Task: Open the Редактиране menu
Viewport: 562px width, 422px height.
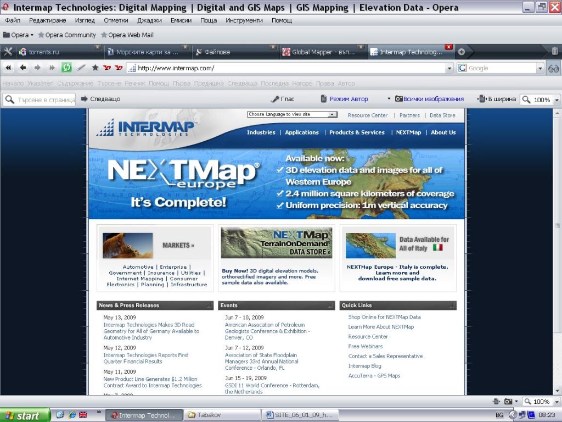Action: 47,20
